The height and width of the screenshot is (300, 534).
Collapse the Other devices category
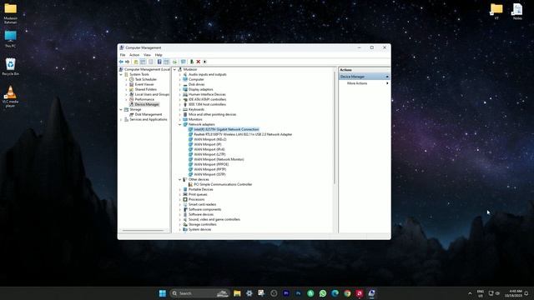(x=180, y=180)
